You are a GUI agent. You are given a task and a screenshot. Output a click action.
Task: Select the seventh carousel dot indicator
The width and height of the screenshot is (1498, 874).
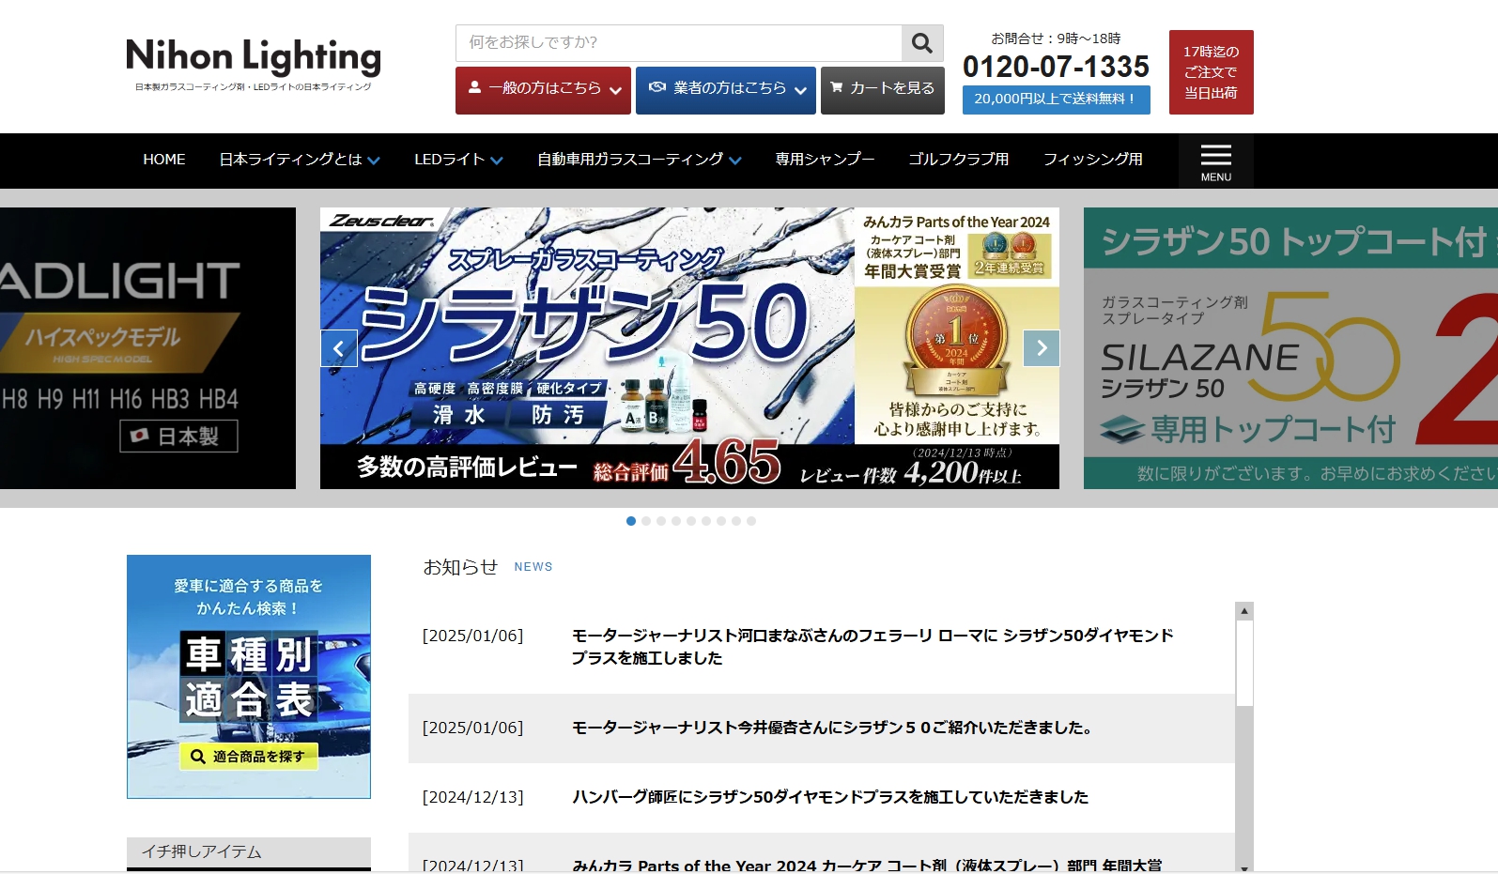[x=721, y=521]
